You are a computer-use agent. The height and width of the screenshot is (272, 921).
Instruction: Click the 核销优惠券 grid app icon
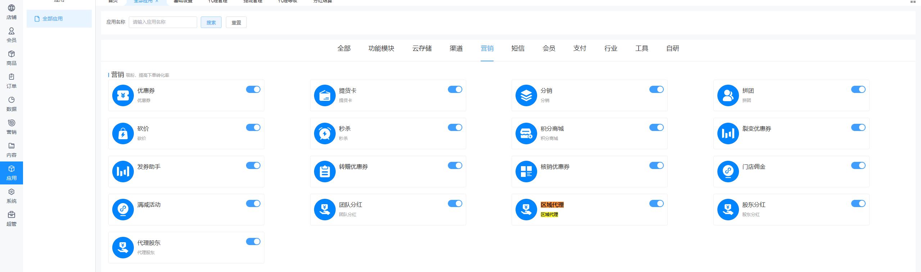coord(526,172)
